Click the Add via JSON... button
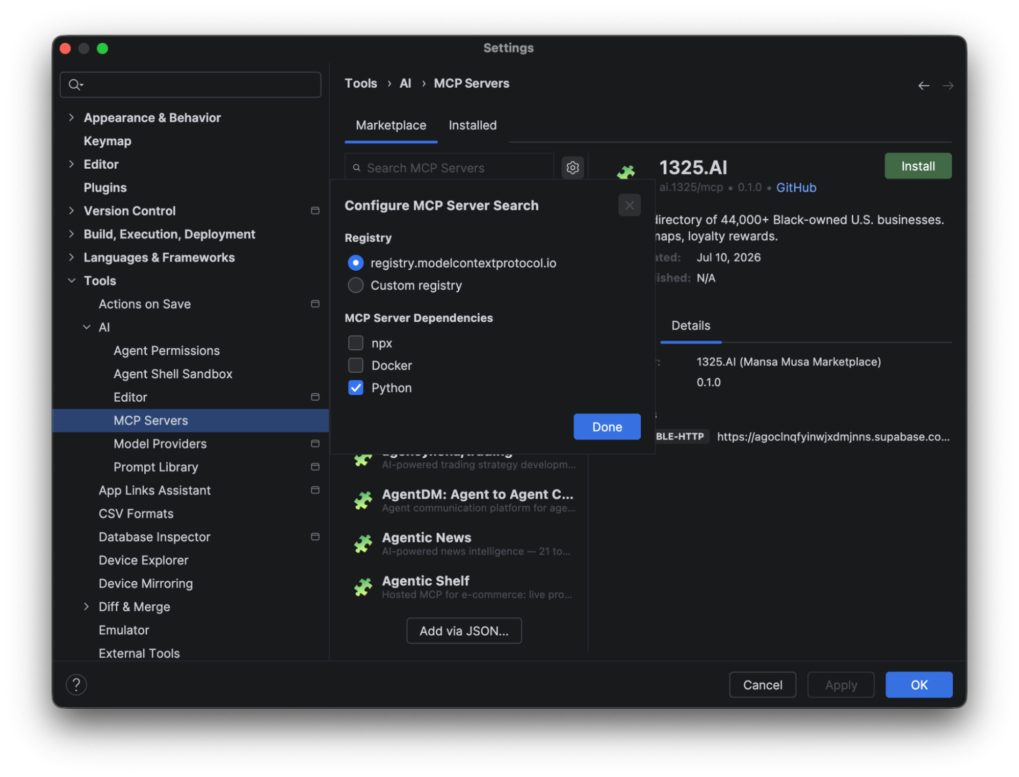Viewport: 1019px width, 777px height. click(x=464, y=631)
